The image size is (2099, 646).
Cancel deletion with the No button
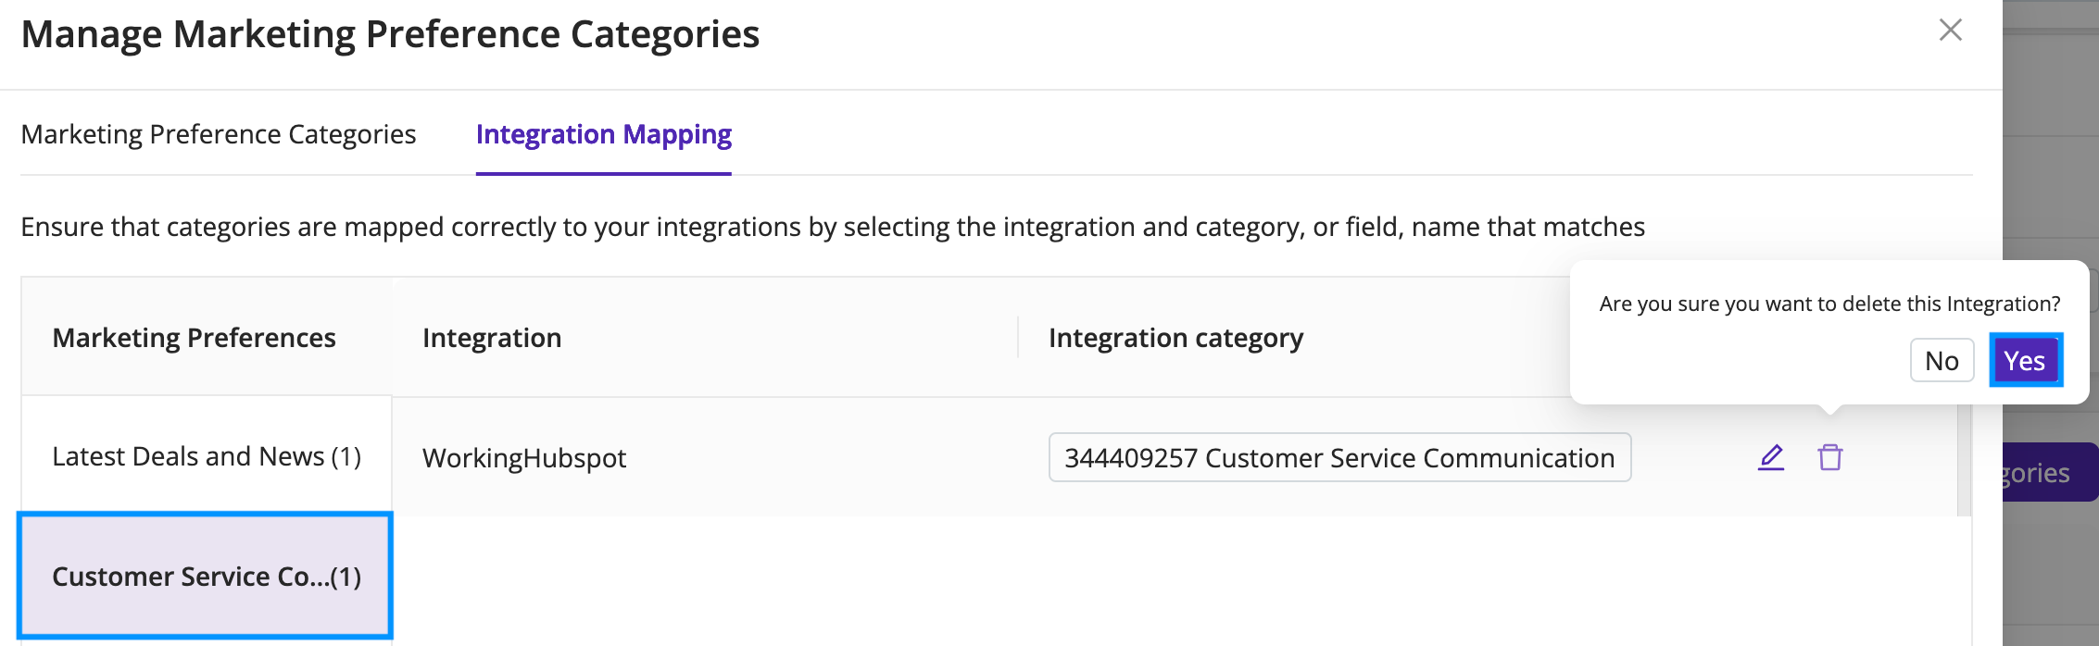click(x=1942, y=360)
